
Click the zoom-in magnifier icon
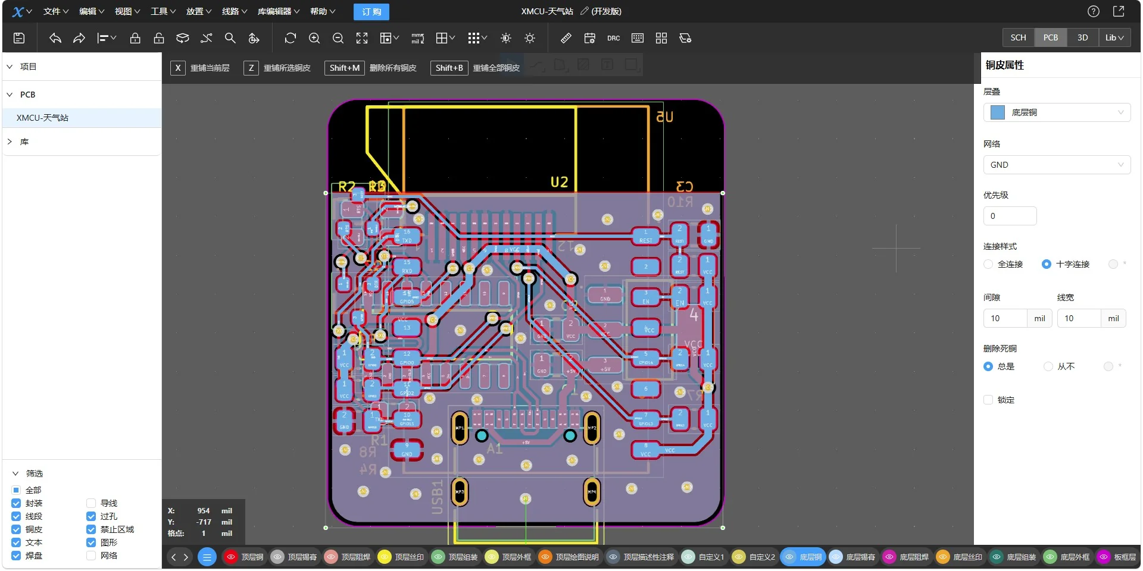[314, 38]
